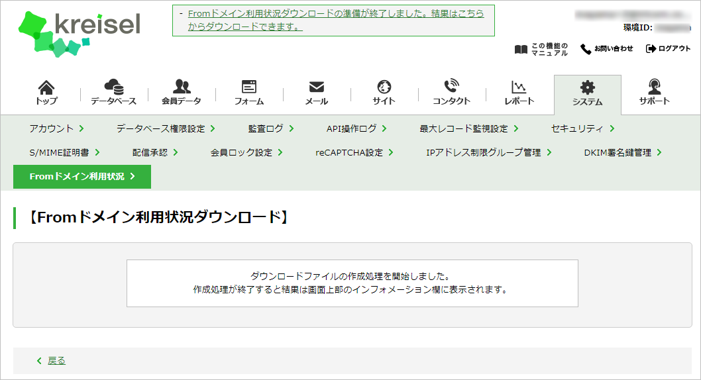This screenshot has height=380, width=701.
Task: Click the ログアウト exit icon
Action: [651, 48]
